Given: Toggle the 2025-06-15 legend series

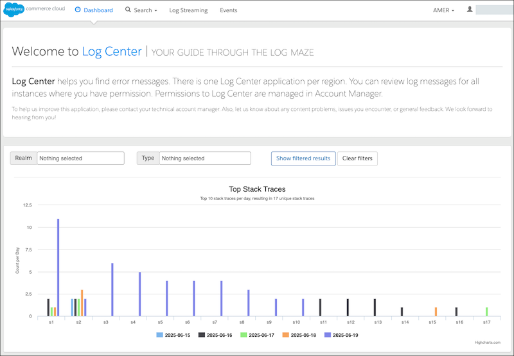Looking at the screenshot, I should pos(173,335).
